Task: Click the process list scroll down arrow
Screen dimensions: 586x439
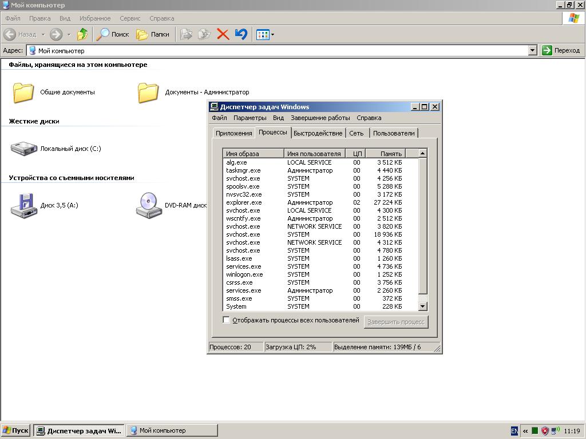Action: click(423, 306)
